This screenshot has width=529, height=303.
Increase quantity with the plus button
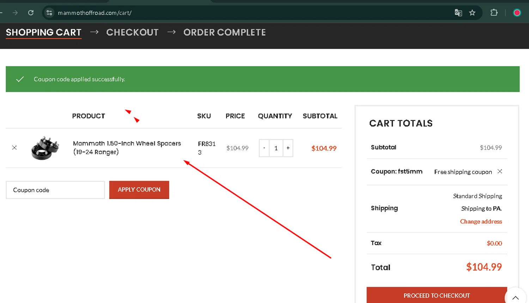point(288,148)
